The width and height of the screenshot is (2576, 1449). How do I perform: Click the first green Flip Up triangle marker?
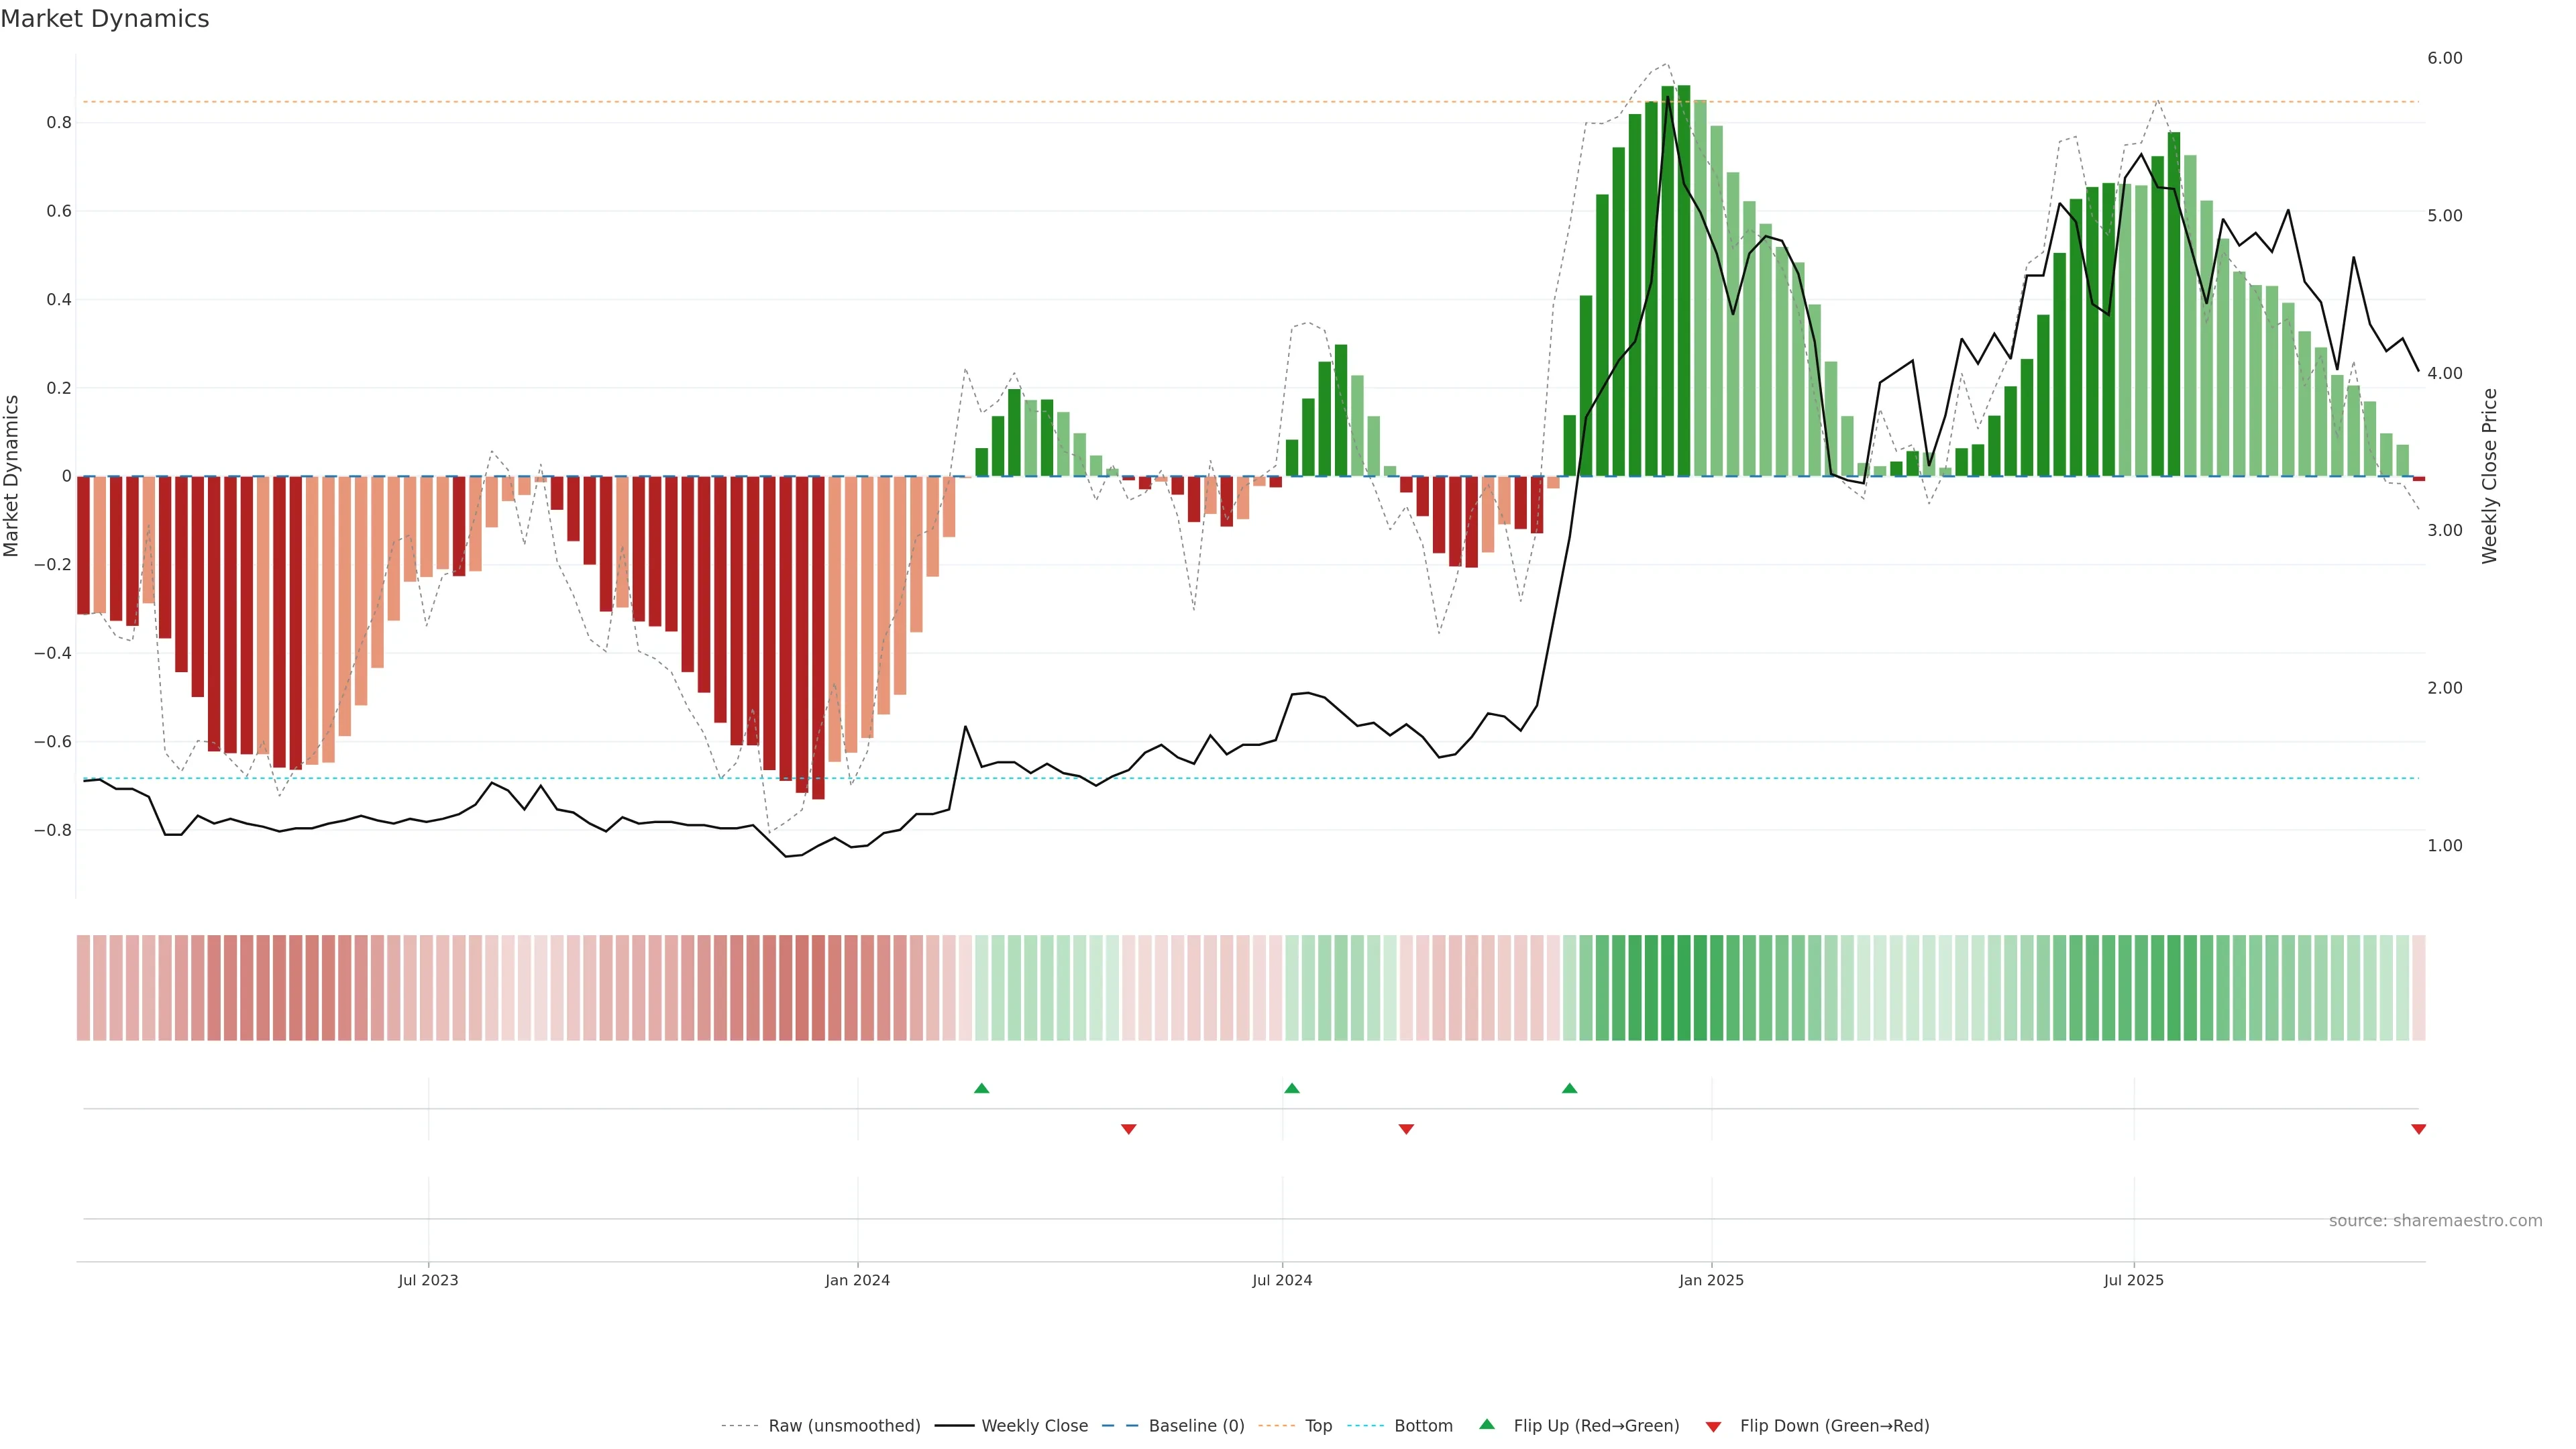981,1088
